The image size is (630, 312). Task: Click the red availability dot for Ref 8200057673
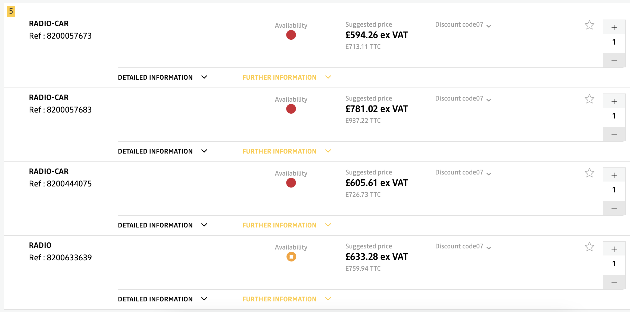pyautogui.click(x=291, y=35)
